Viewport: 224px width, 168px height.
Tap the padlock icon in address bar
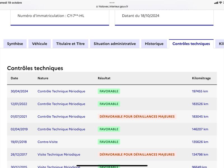[x=97, y=6]
